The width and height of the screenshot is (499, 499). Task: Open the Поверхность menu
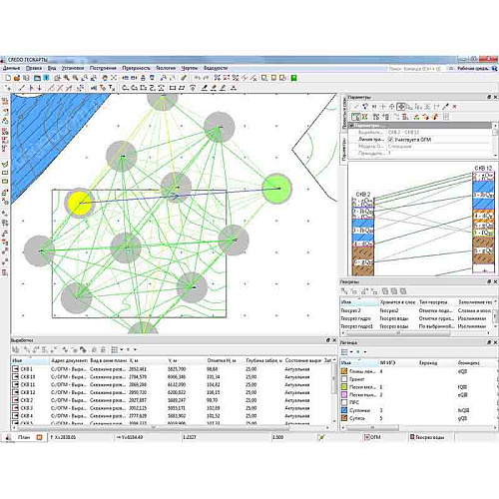[x=136, y=68]
